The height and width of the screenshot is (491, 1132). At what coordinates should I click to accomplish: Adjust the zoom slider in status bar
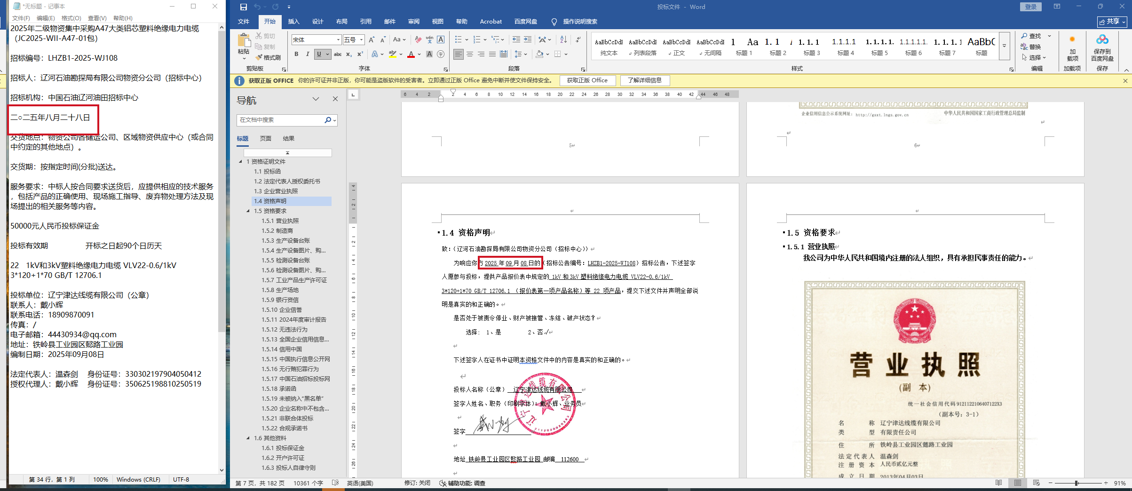(x=1076, y=483)
